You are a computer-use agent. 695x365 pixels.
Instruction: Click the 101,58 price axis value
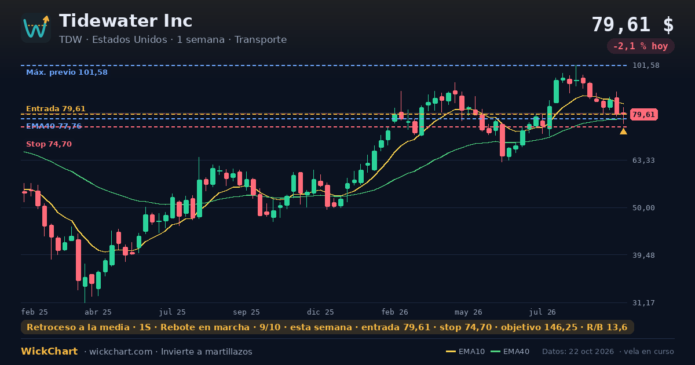(x=646, y=65)
